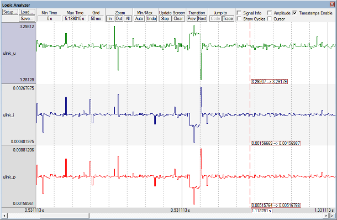Click the scroll-to-end arrow button
The height and width of the screenshot is (220, 337).
[332, 216]
